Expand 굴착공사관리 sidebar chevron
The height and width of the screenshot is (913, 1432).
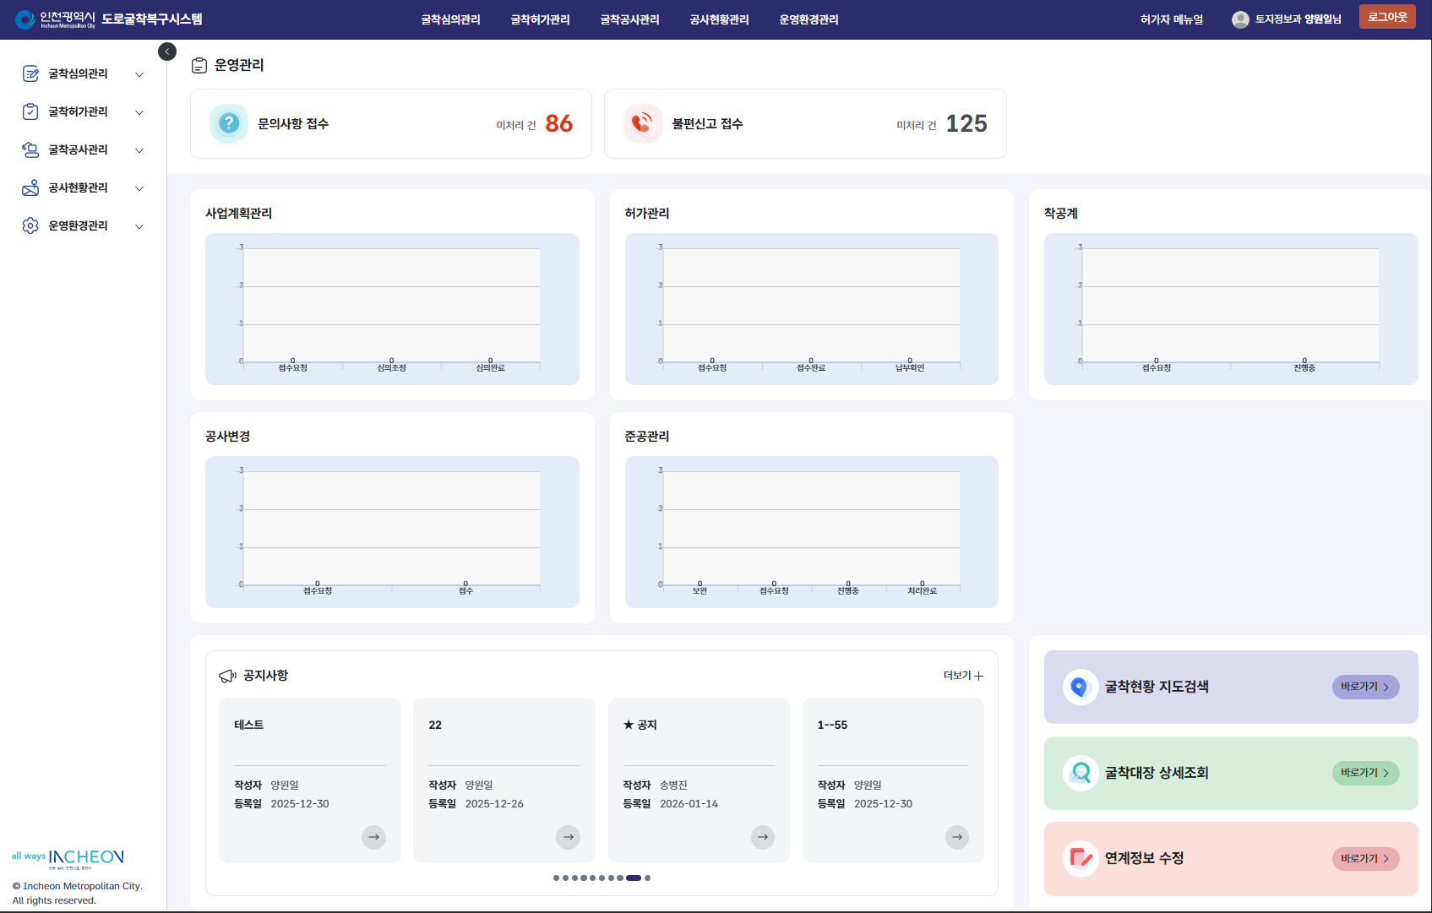[x=139, y=150]
